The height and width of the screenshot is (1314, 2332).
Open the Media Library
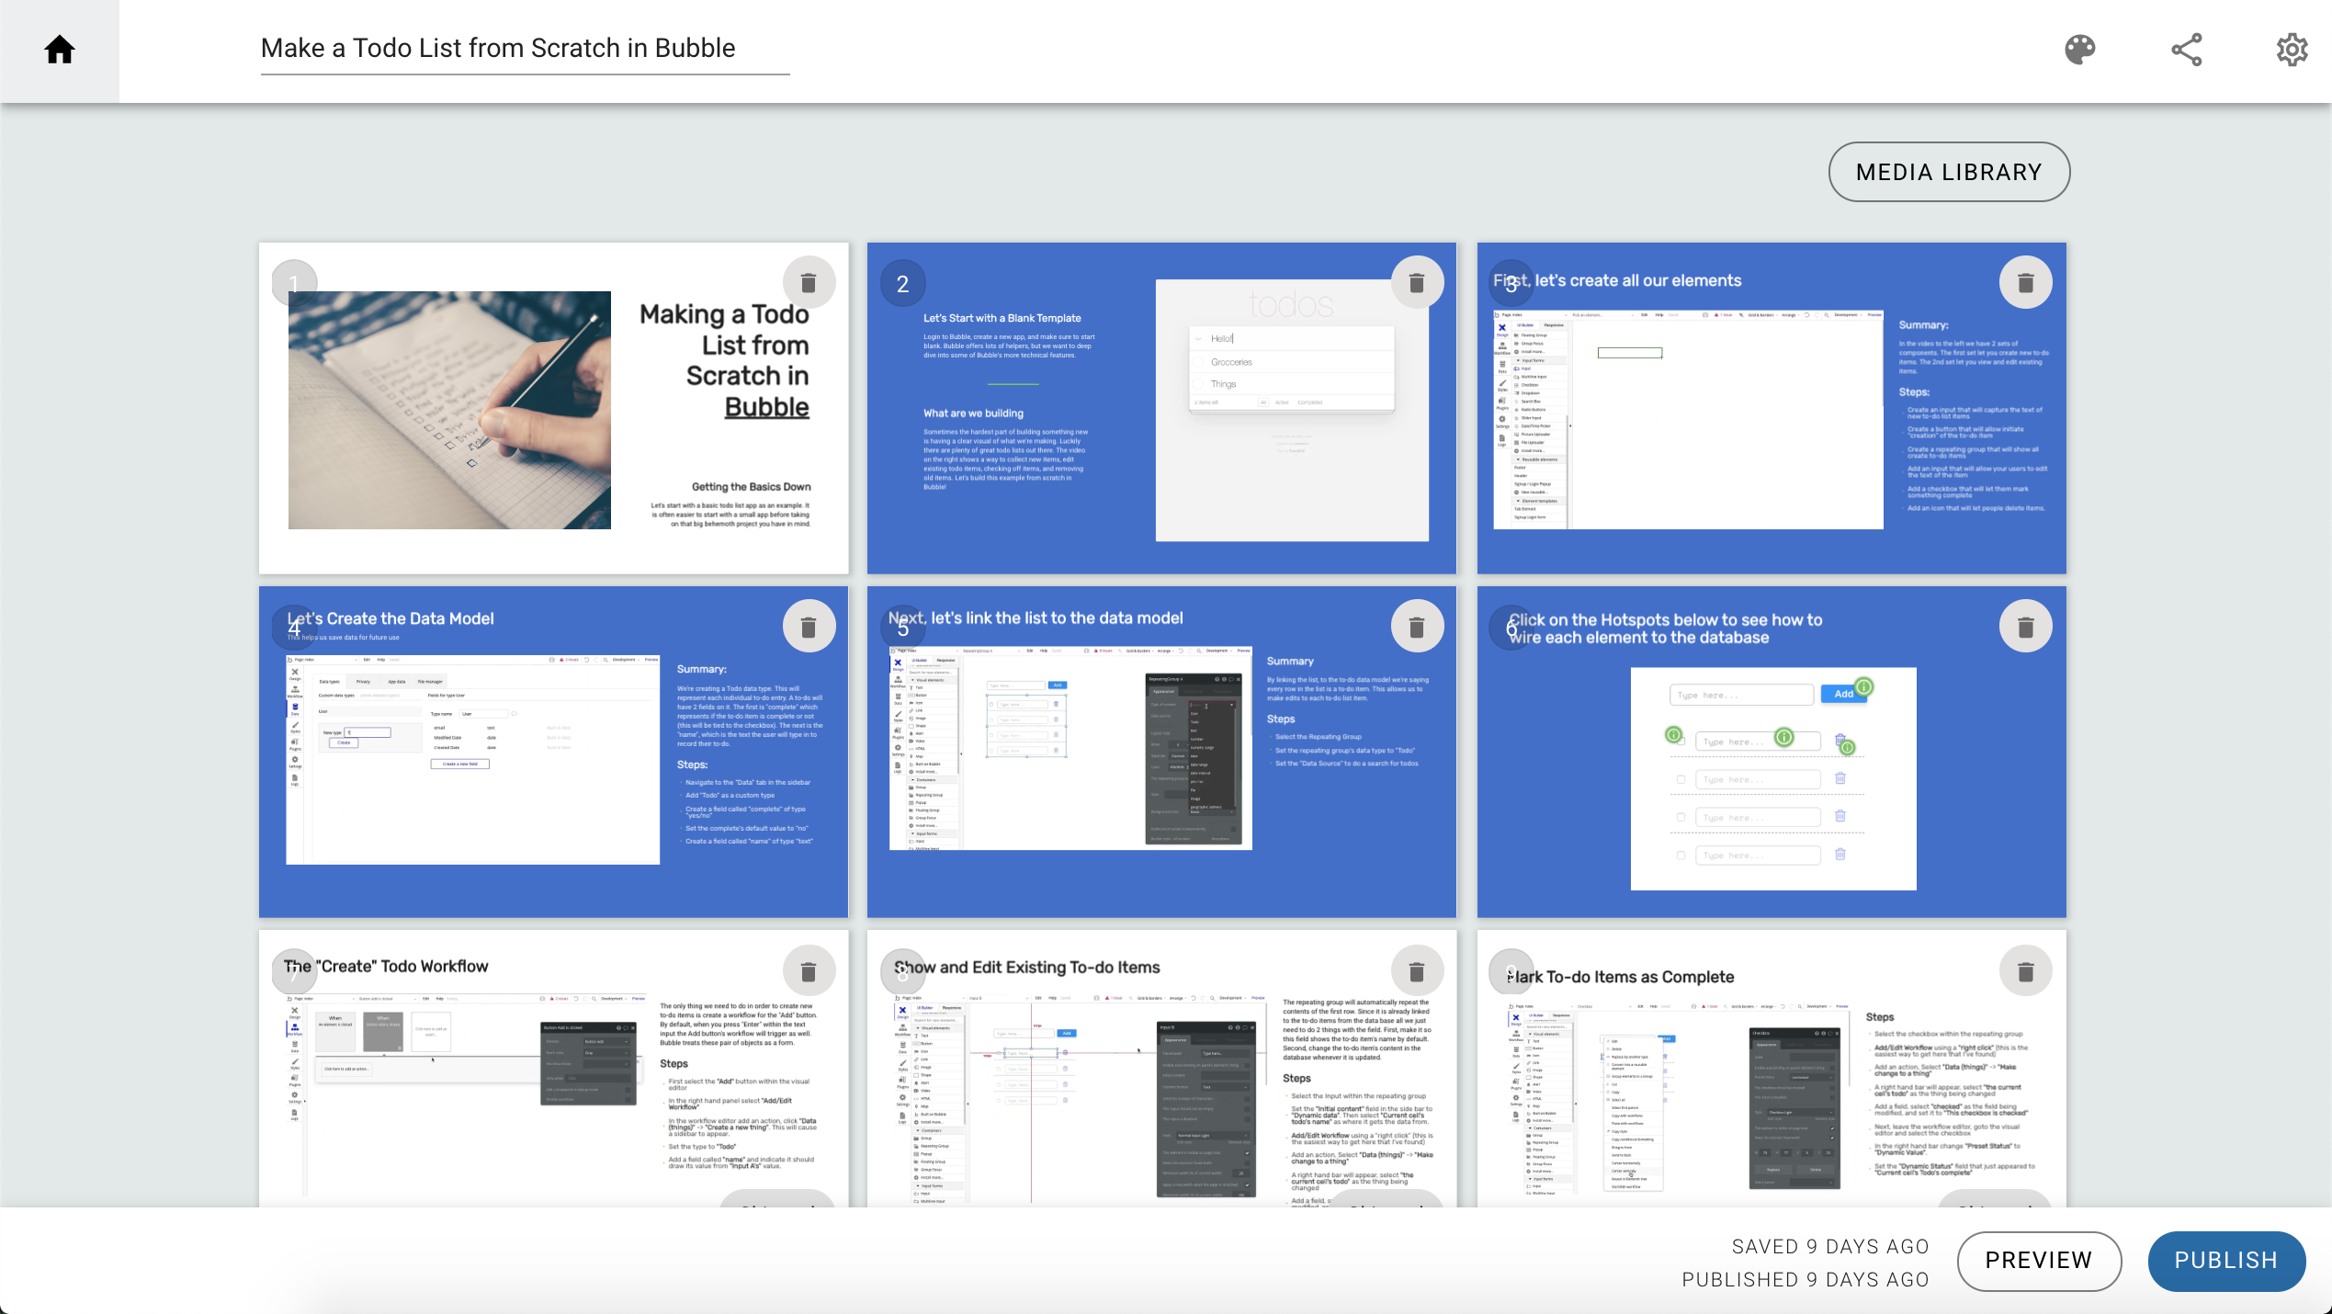[1949, 172]
